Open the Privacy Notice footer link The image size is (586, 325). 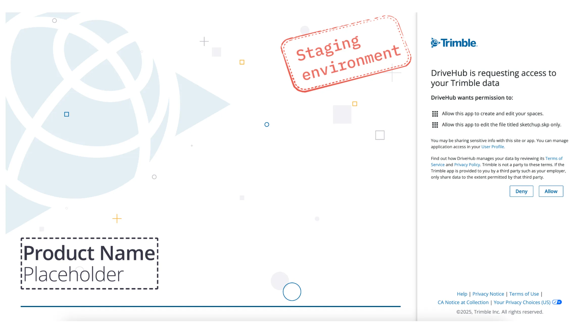tap(488, 294)
